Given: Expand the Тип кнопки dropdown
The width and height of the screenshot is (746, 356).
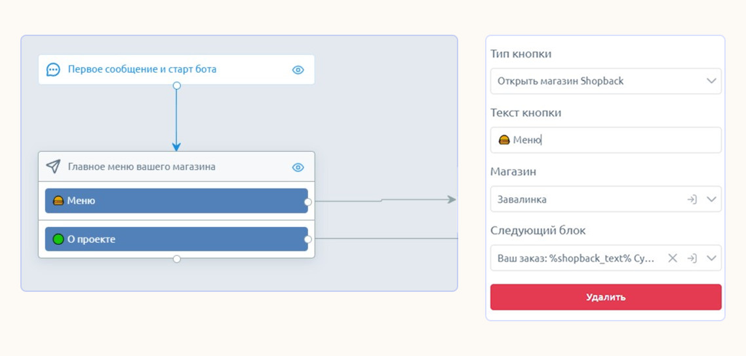Looking at the screenshot, I should (x=711, y=81).
